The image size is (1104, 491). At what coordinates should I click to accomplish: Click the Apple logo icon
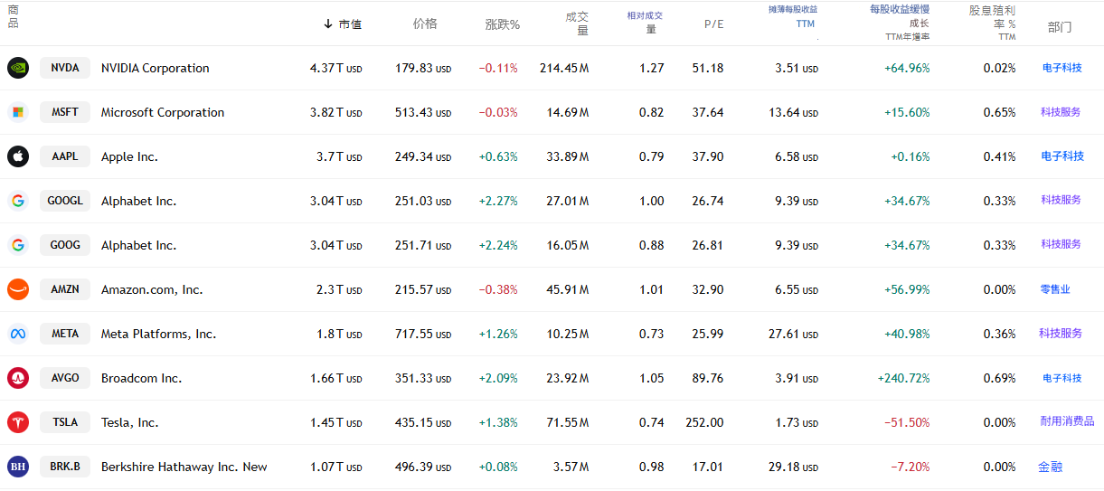(x=18, y=156)
